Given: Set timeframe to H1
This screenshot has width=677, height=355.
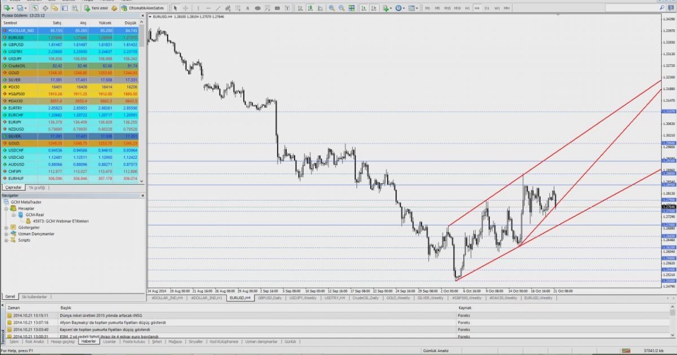Looking at the screenshot, I should (467, 8).
